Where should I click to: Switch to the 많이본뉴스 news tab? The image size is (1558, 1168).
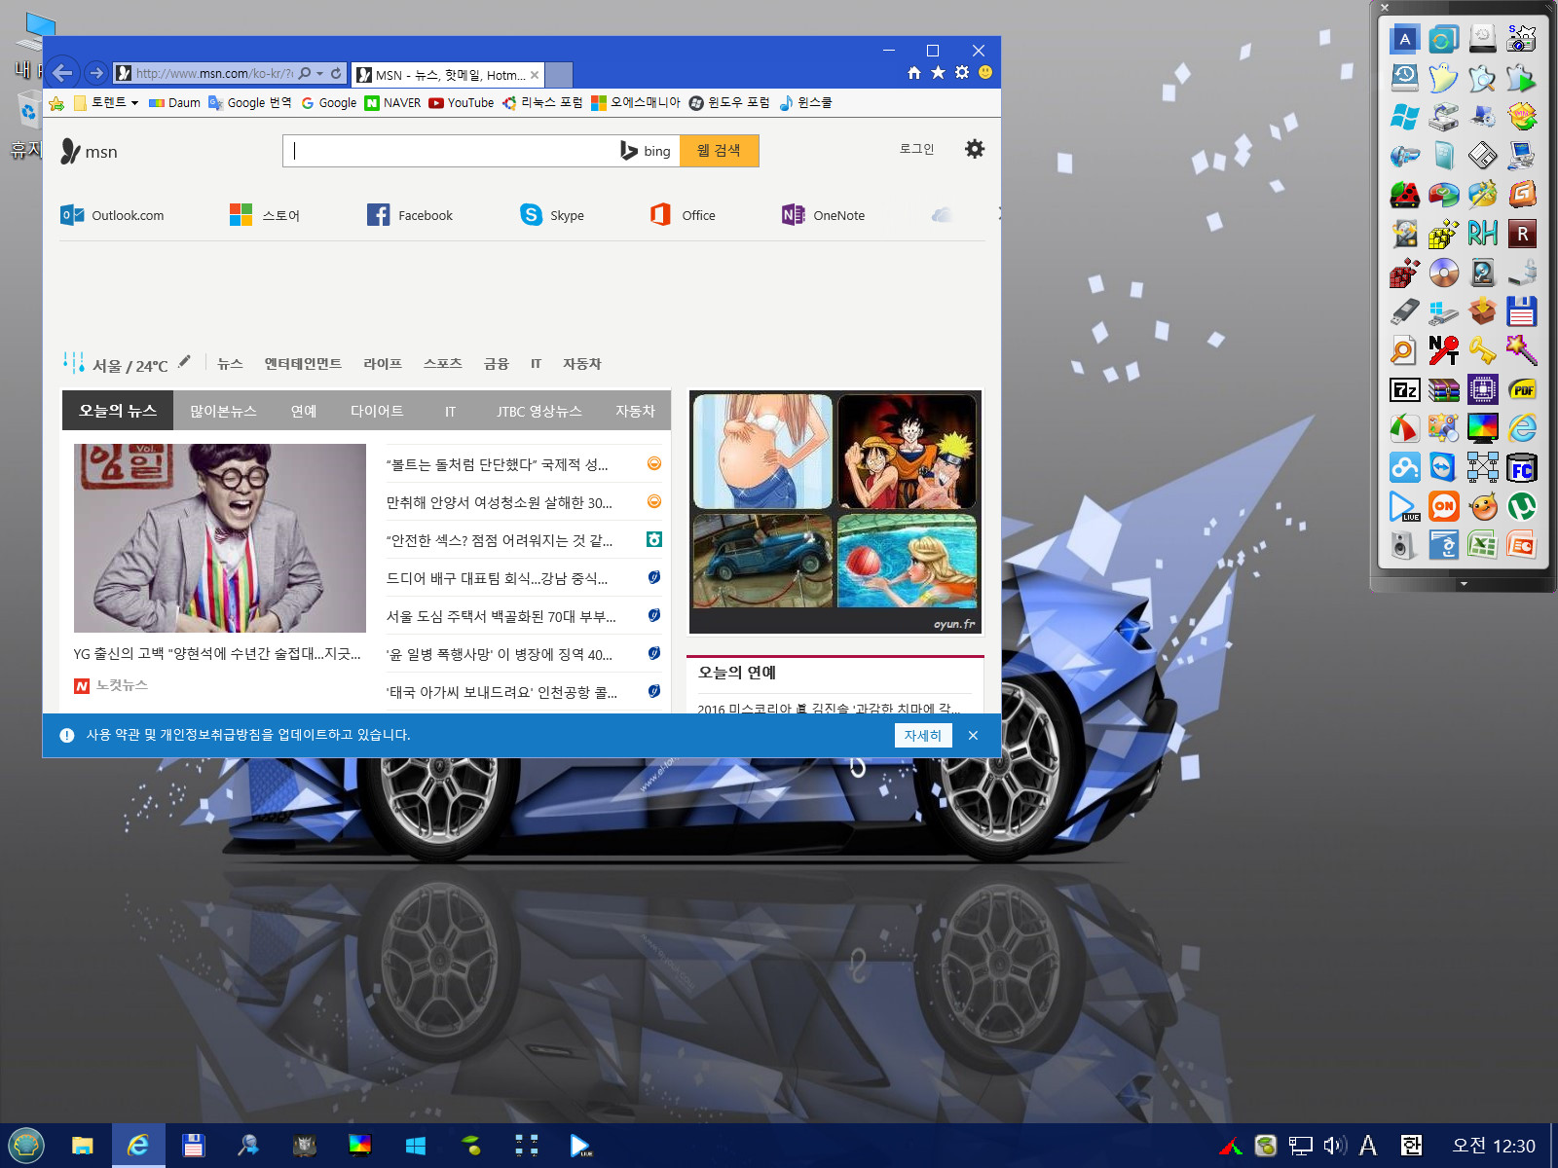tap(223, 411)
